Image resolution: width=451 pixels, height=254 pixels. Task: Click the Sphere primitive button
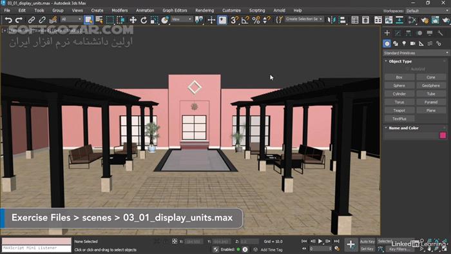click(x=399, y=86)
